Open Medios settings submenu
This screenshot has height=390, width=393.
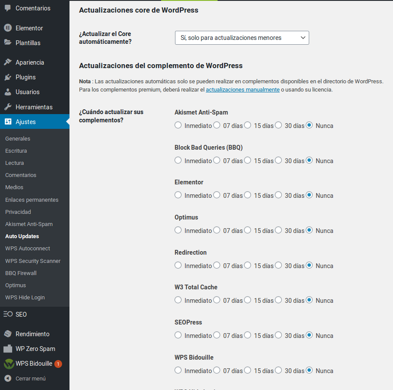point(14,187)
